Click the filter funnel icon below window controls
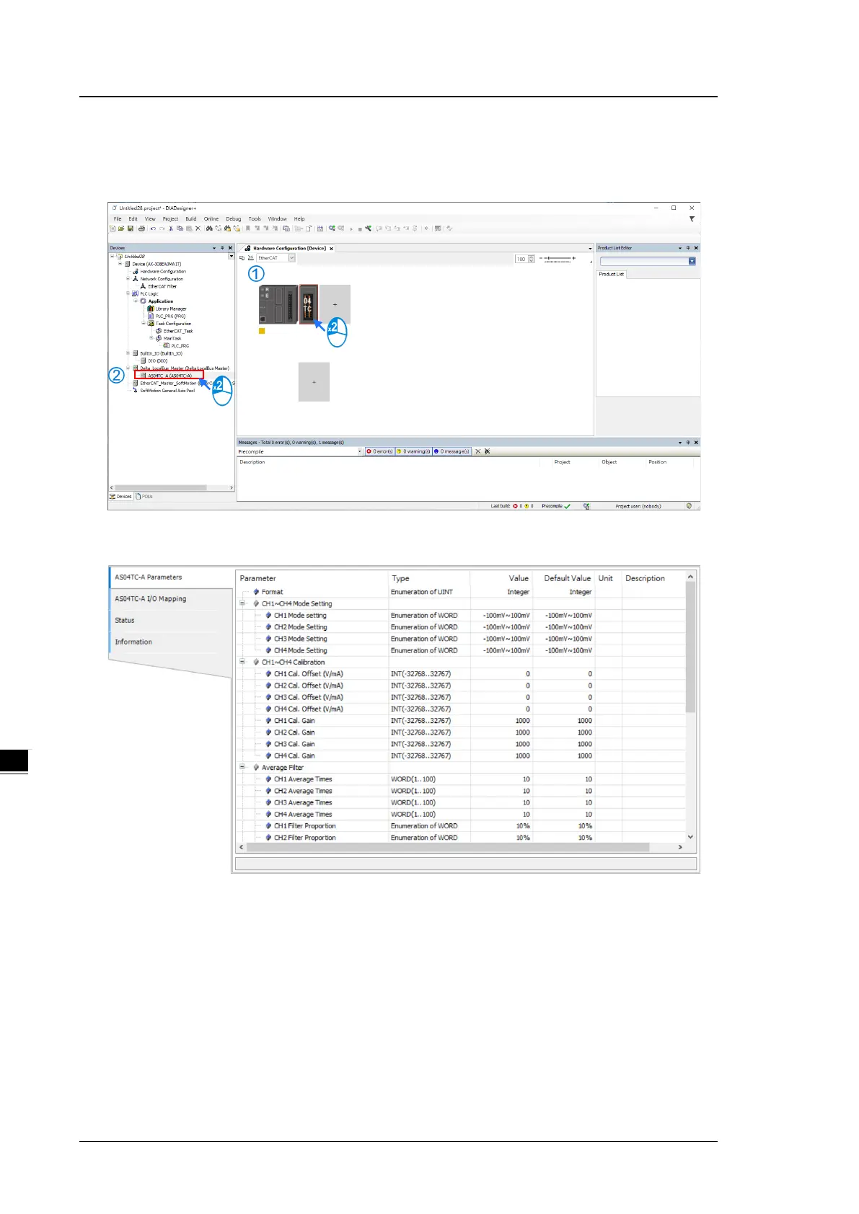This screenshot has width=859, height=1214. point(692,219)
